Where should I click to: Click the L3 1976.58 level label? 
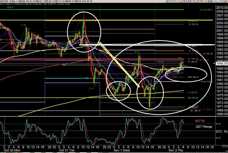(x=193, y=92)
